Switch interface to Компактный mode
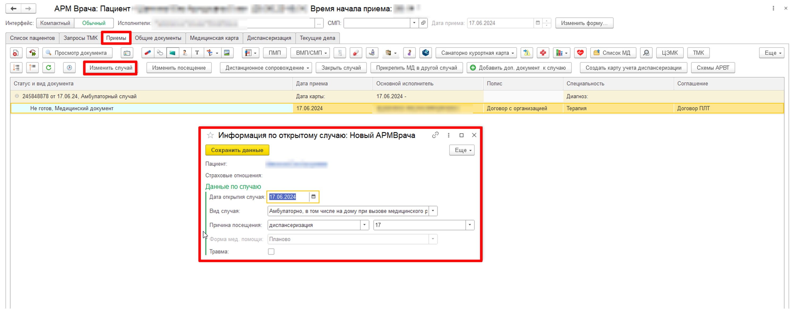The image size is (797, 309). 55,23
